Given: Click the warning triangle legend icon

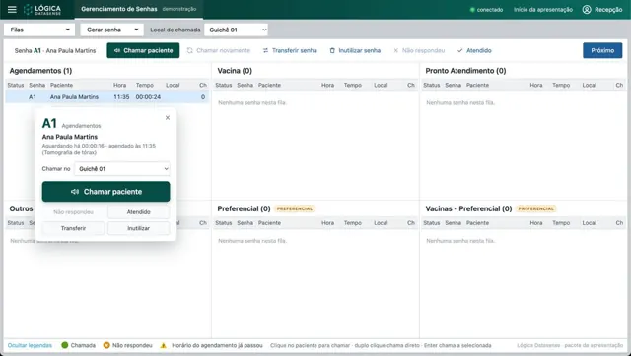Looking at the screenshot, I should tap(163, 345).
